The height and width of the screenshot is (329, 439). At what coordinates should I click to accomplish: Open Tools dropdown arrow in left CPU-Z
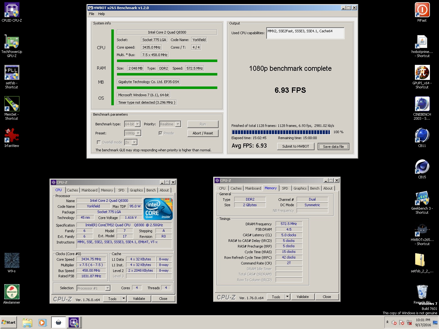point(124,299)
